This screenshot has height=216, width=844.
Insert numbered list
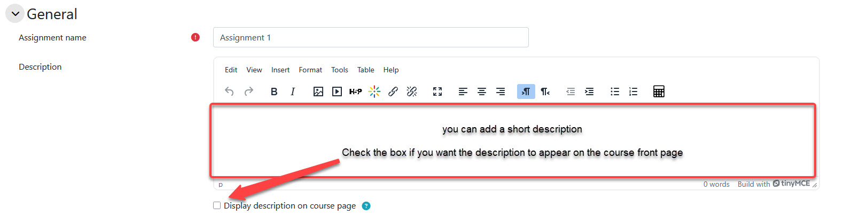(x=634, y=92)
